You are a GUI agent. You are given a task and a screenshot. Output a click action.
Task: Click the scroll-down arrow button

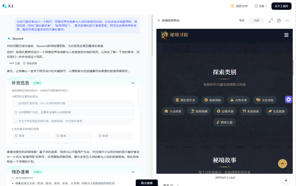286,180
